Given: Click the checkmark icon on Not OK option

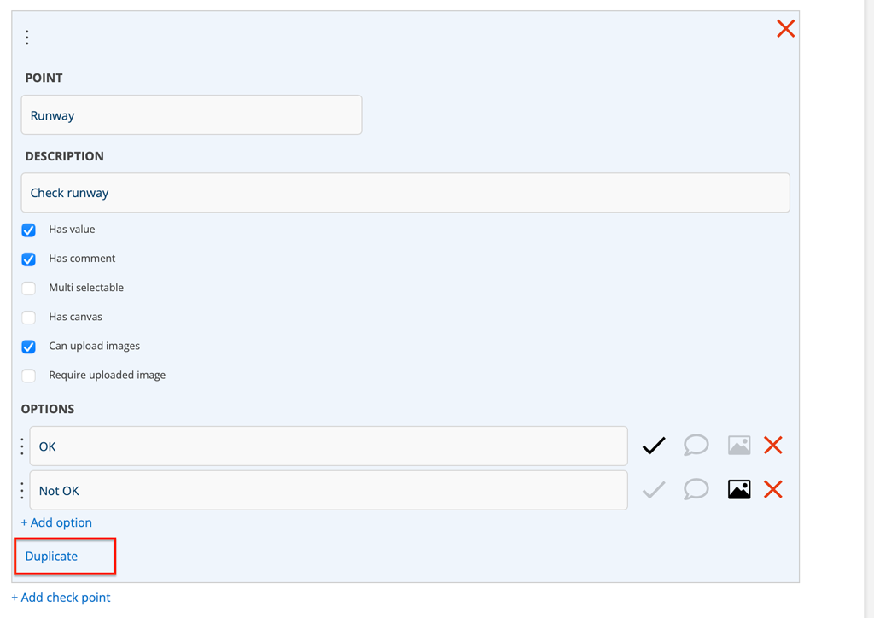Looking at the screenshot, I should 654,490.
